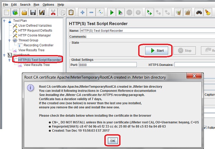Paste using the clipboard icon
215x149 pixels.
click(x=71, y=12)
